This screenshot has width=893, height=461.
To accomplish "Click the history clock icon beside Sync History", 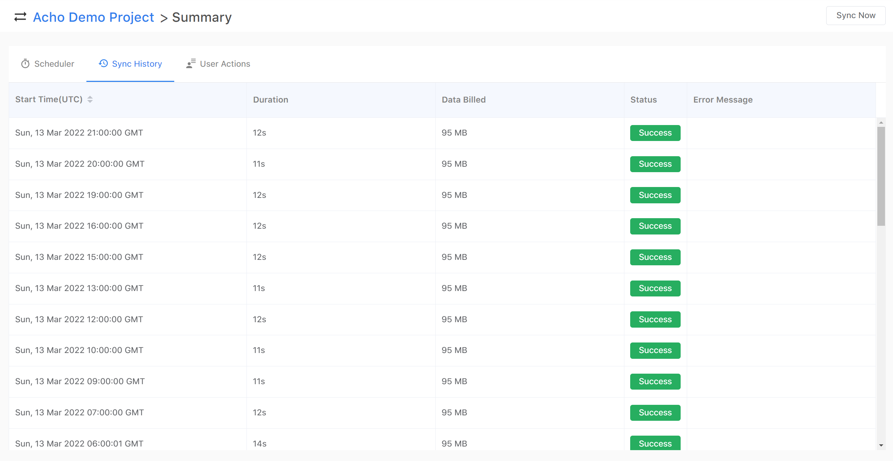I will coord(103,63).
